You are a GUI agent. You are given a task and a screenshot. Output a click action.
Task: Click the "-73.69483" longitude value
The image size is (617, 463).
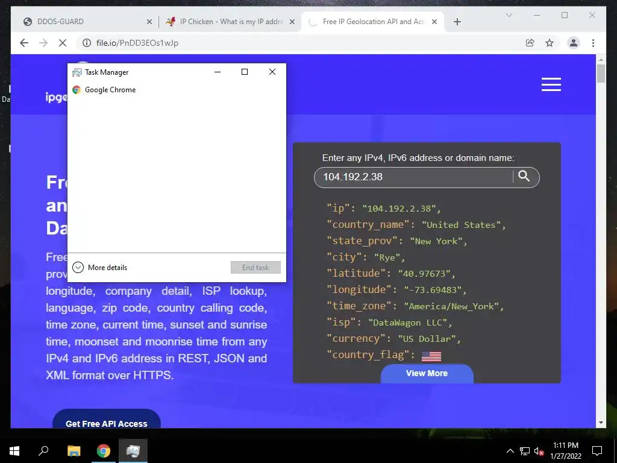coord(433,290)
